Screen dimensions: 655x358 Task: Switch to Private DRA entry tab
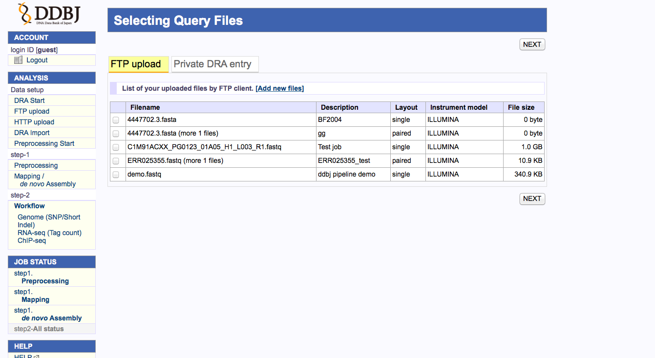coord(212,64)
